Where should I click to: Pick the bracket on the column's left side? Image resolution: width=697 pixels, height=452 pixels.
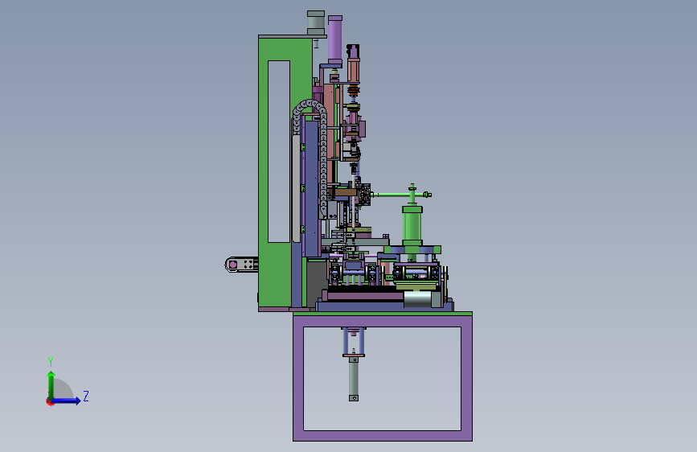coord(241,265)
